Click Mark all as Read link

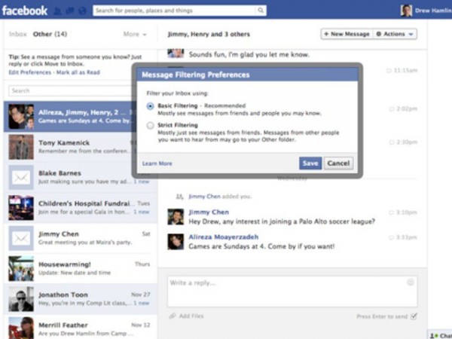pos(78,72)
